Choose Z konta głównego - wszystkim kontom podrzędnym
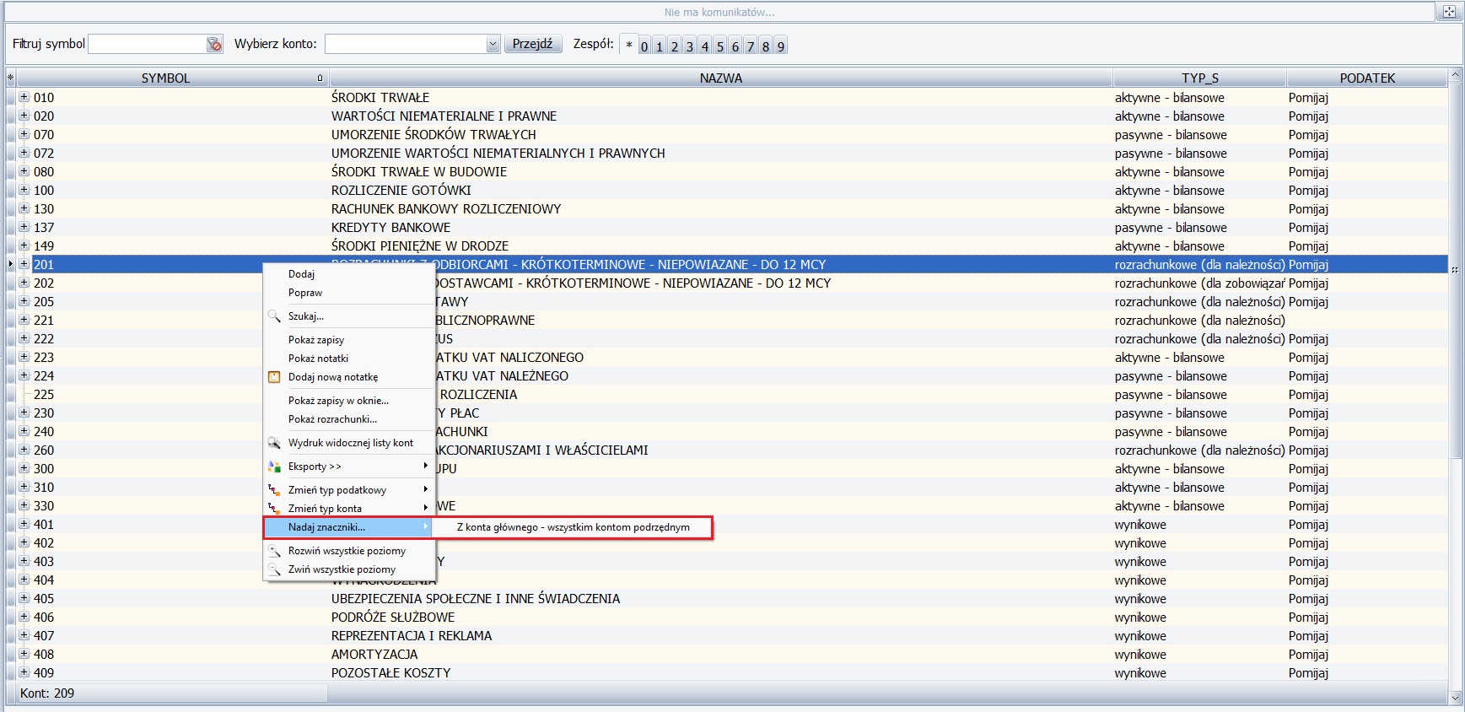The height and width of the screenshot is (712, 1465). pyautogui.click(x=574, y=527)
